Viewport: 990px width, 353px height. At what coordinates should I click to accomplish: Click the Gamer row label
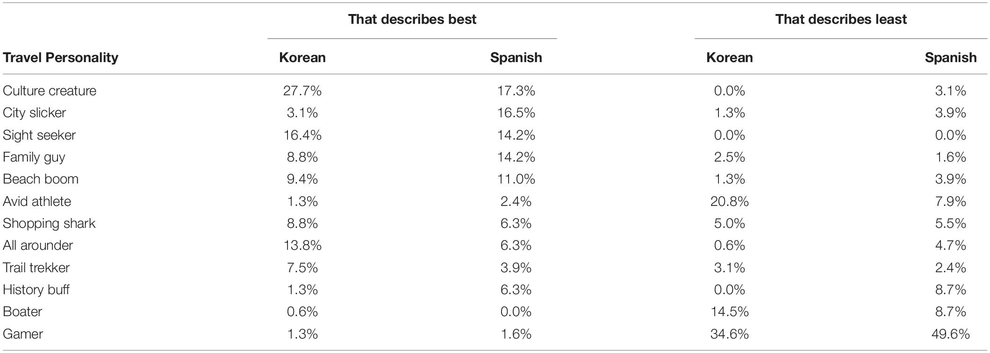point(23,334)
